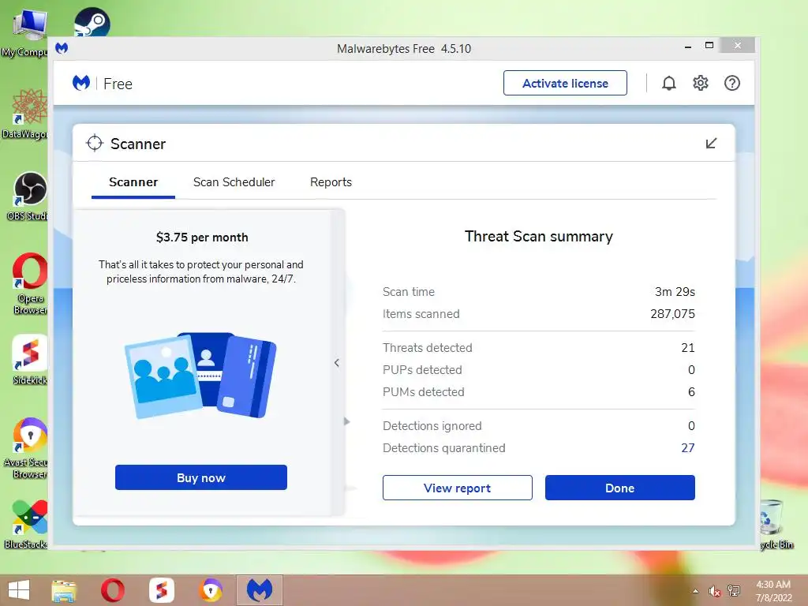Open the Scan Scheduler tab
The height and width of the screenshot is (606, 808).
[x=234, y=182]
